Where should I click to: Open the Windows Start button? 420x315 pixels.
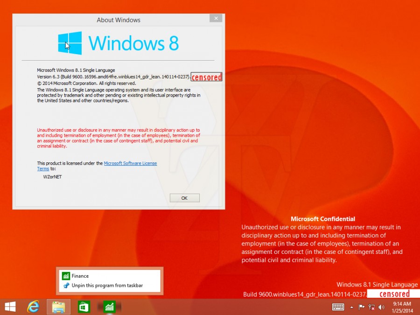[x=10, y=307]
